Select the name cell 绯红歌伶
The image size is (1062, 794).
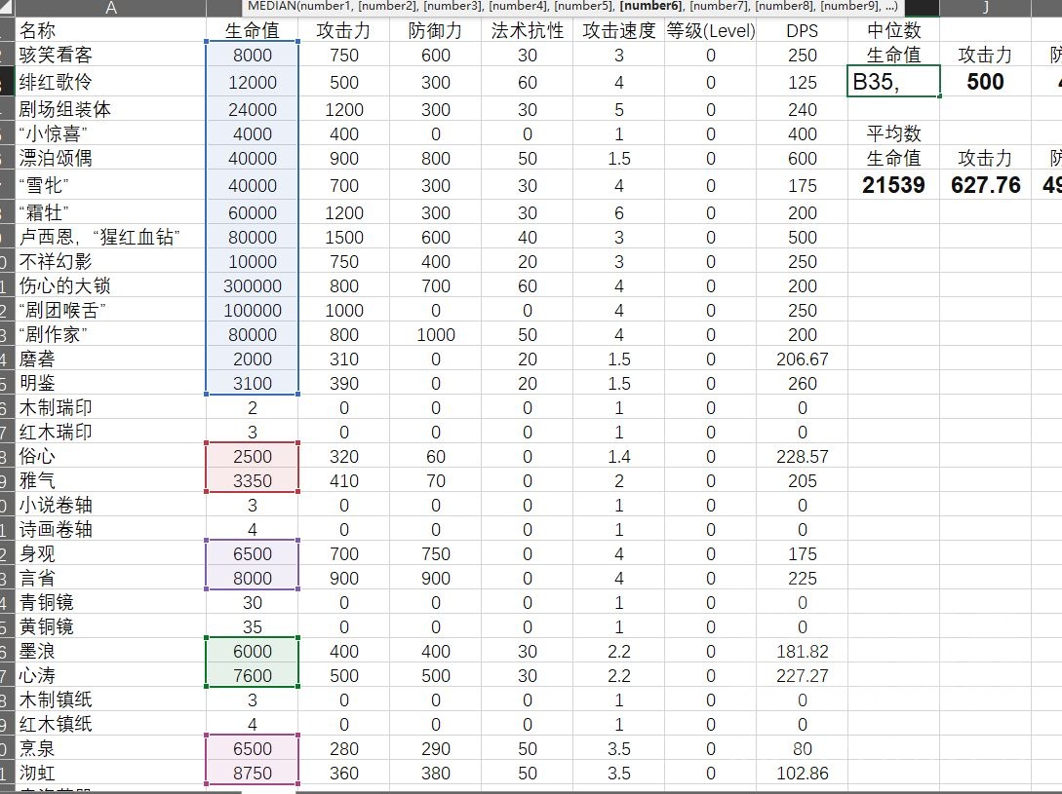(x=111, y=82)
